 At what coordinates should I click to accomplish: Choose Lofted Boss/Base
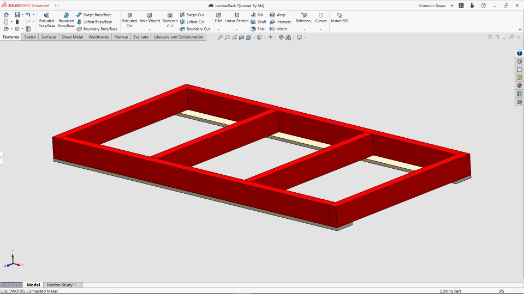click(x=94, y=22)
